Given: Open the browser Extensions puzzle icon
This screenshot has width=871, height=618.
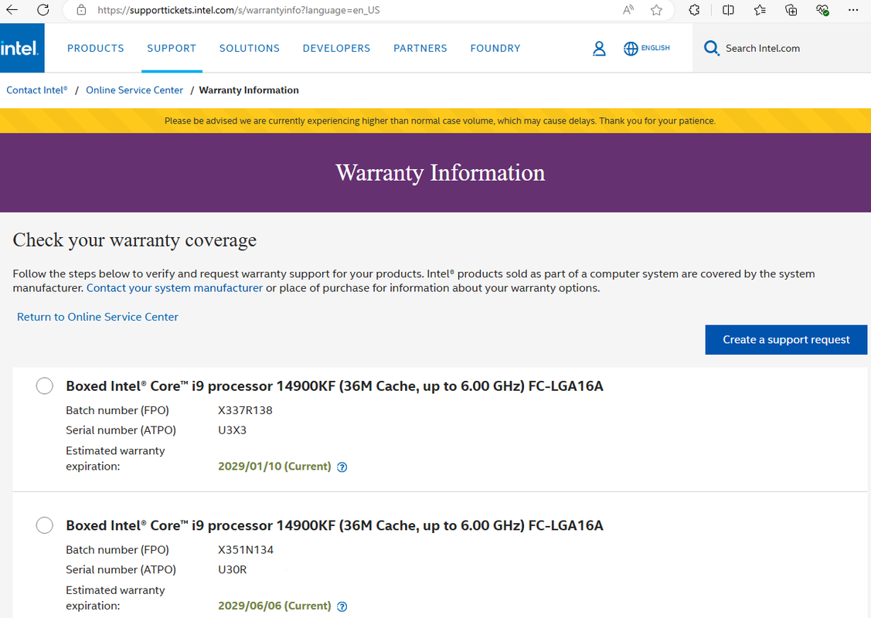Looking at the screenshot, I should (694, 10).
